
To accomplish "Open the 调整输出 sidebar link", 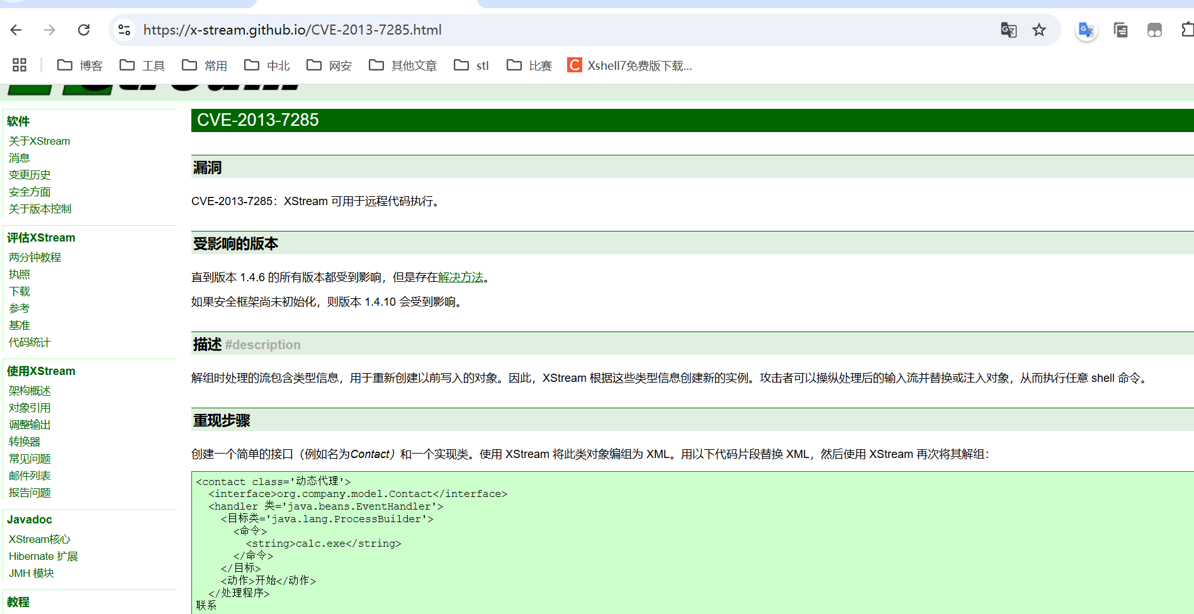I will pyautogui.click(x=30, y=425).
